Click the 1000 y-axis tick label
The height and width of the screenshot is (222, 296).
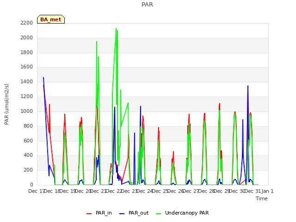click(27, 111)
